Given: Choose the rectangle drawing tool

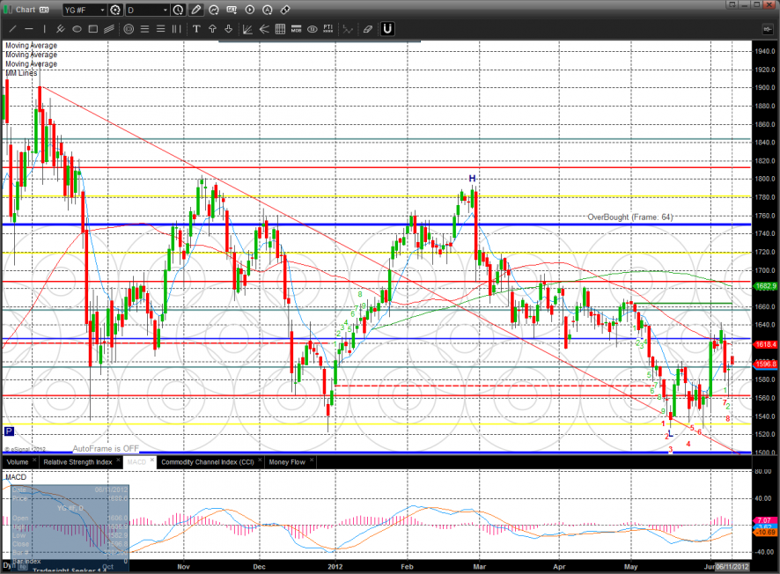Looking at the screenshot, I should pos(93,29).
